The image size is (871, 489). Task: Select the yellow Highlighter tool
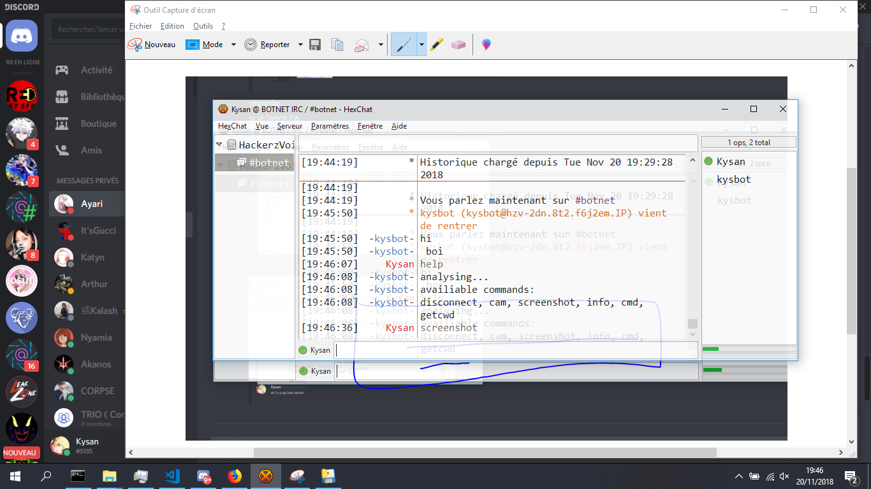[x=436, y=45]
